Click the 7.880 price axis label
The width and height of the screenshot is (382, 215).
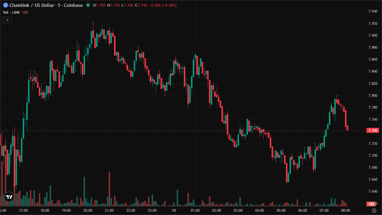[373, 47]
